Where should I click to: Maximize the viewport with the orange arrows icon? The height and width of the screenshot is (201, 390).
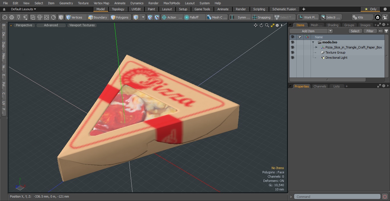272,25
